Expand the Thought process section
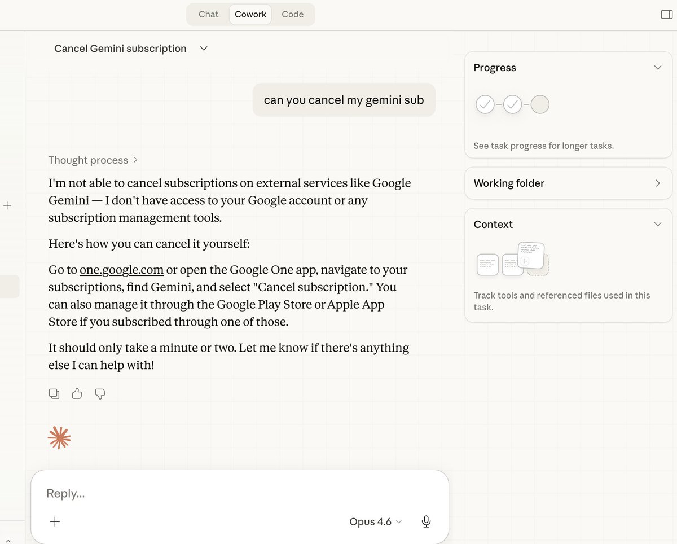Viewport: 677px width, 544px height. pyautogui.click(x=93, y=160)
